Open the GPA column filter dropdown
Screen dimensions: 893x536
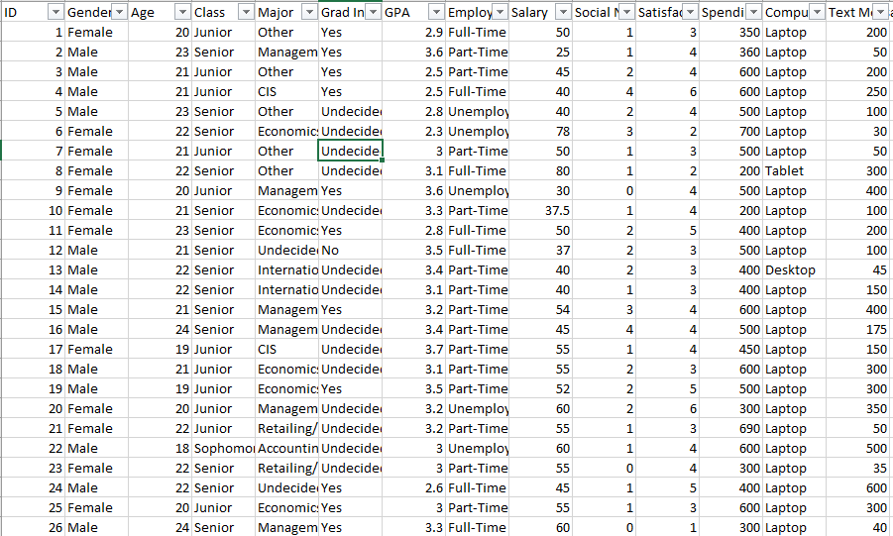pyautogui.click(x=436, y=12)
